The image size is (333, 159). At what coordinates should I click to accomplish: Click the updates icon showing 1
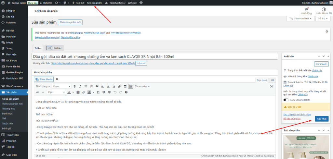tap(58, 3)
